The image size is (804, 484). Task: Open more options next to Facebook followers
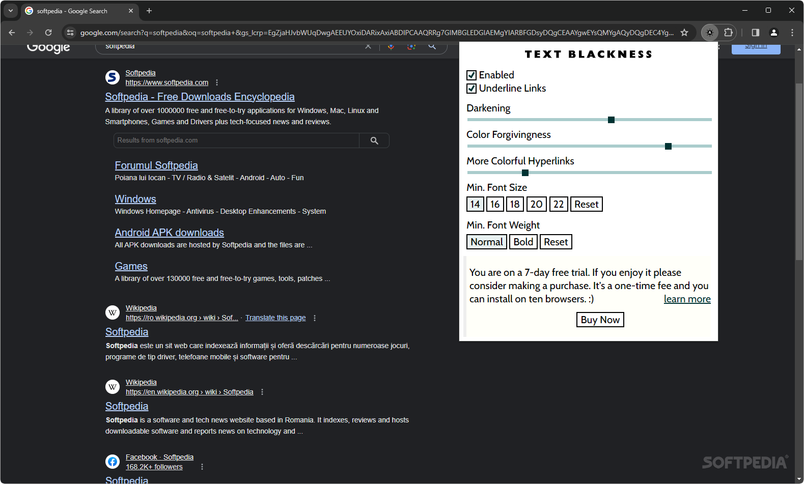click(x=202, y=467)
